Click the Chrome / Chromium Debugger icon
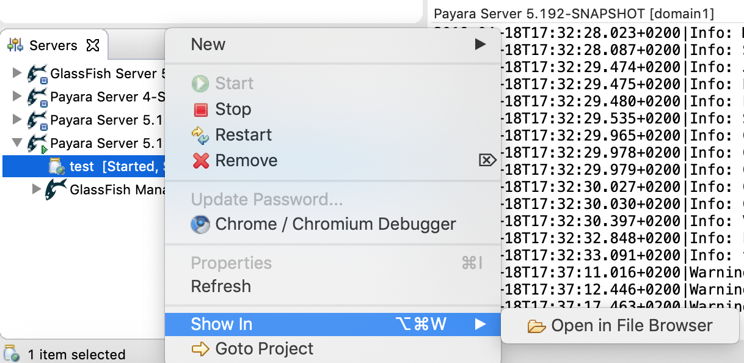744x363 pixels. click(x=200, y=224)
